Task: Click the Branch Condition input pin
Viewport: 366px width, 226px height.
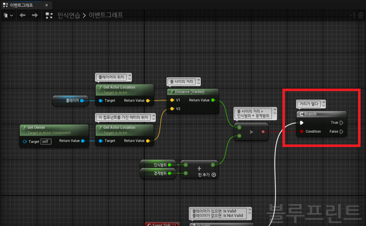Action: click(302, 132)
